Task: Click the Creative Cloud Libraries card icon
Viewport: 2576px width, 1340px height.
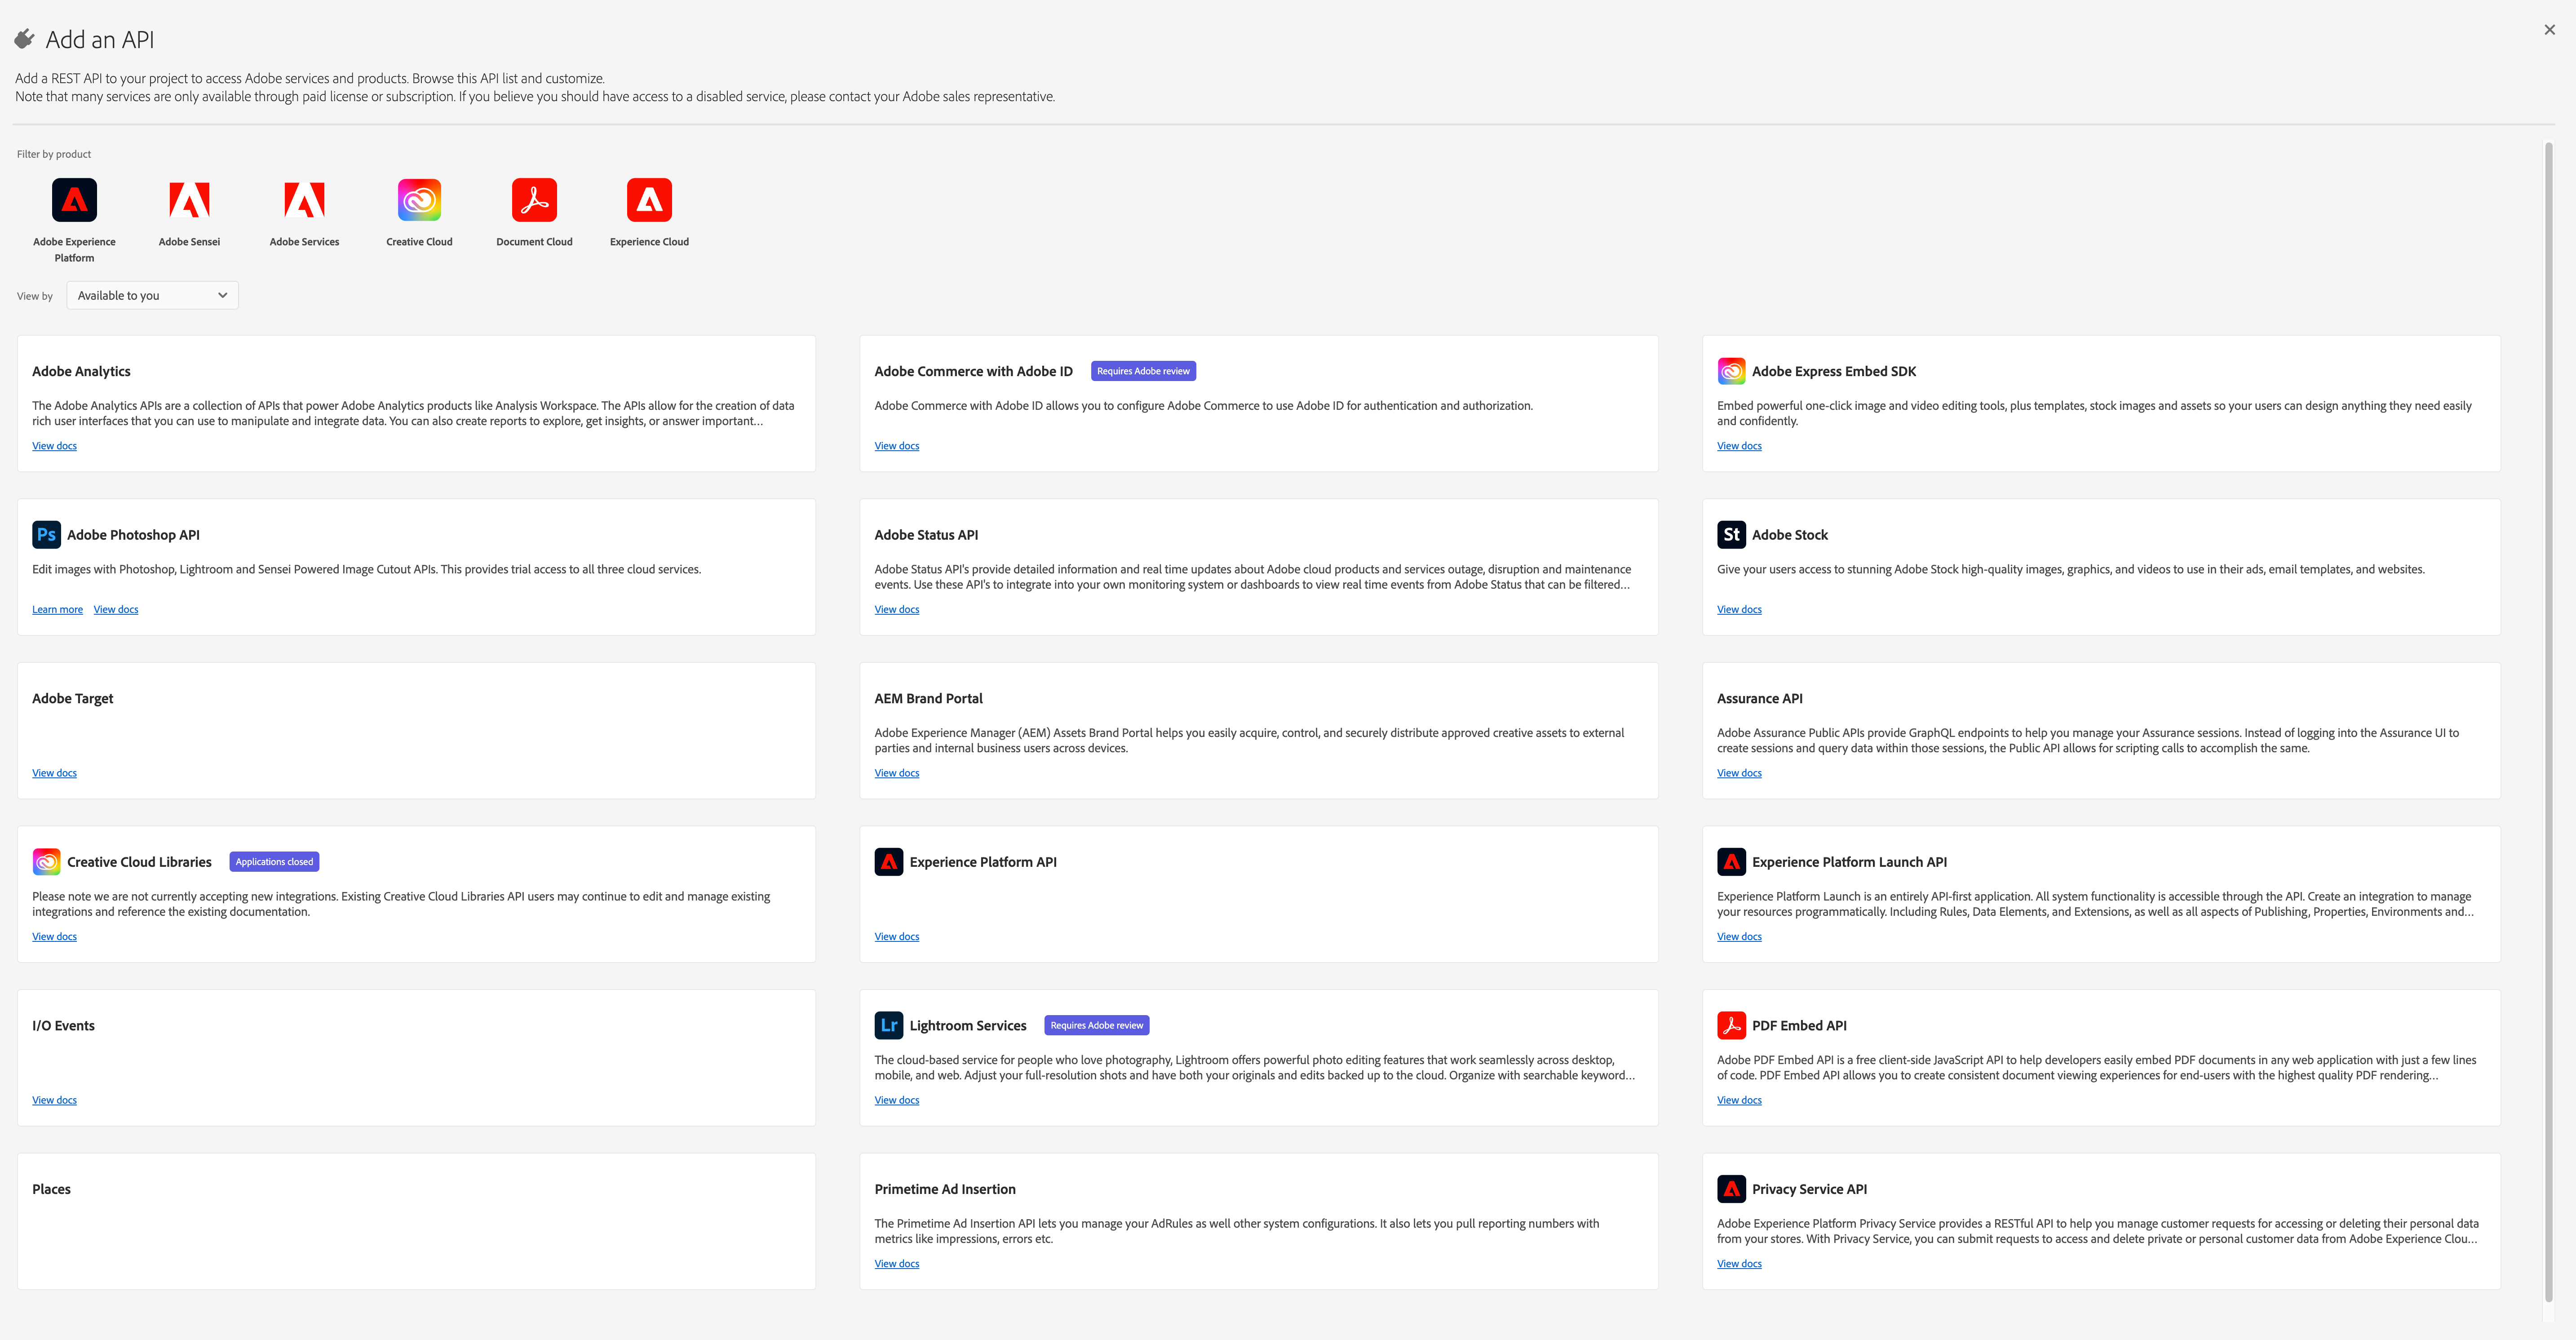Action: [46, 862]
